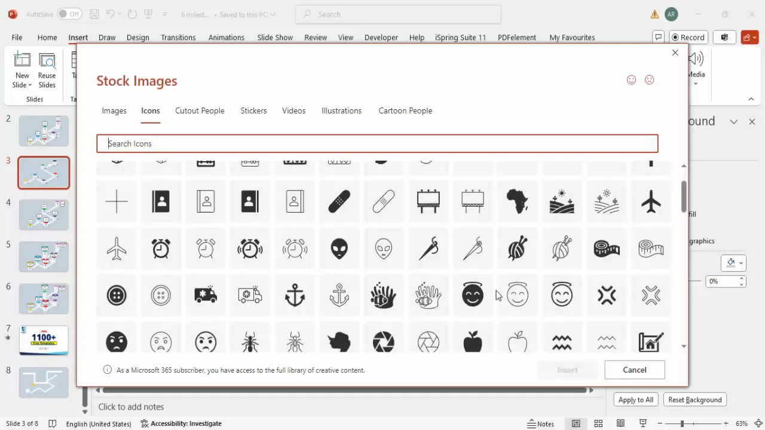Viewport: 765px width, 430px height.
Task: Switch to Slide Sorter view
Action: point(598,423)
